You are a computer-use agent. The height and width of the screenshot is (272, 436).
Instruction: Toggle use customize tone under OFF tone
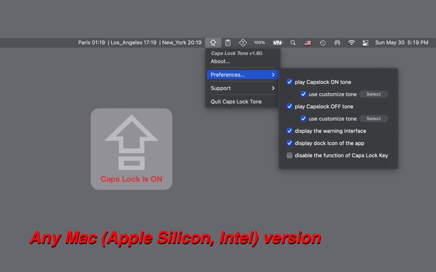click(304, 119)
